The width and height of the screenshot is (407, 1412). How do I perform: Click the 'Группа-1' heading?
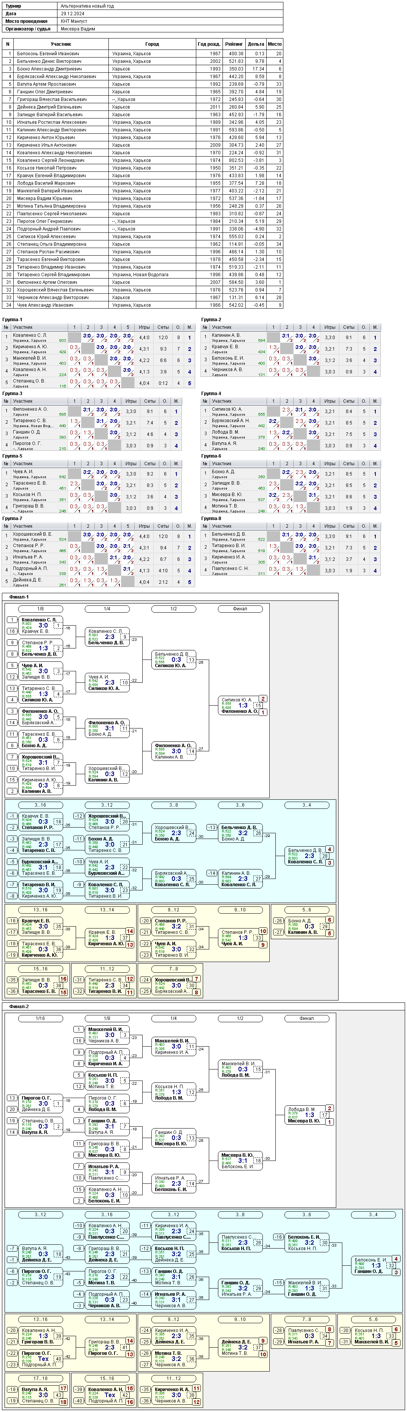[x=13, y=320]
